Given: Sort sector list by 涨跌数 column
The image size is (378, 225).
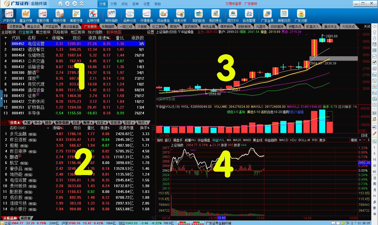Looking at the screenshot, I should pyautogui.click(x=138, y=38).
